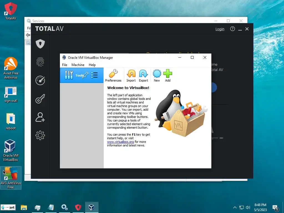The image size is (284, 213).
Task: Open VirtualBox Preferences
Action: pyautogui.click(x=113, y=75)
